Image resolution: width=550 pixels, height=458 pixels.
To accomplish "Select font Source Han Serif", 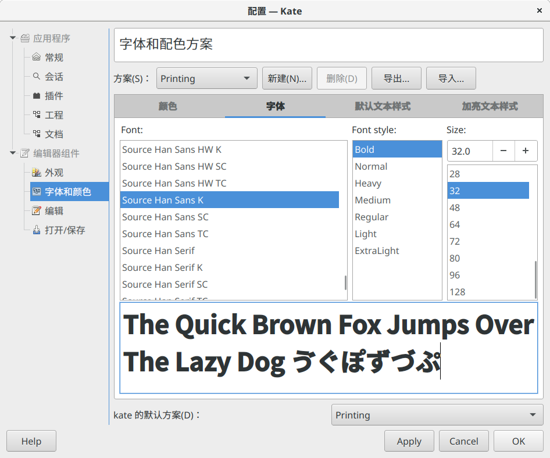I will pyautogui.click(x=230, y=251).
